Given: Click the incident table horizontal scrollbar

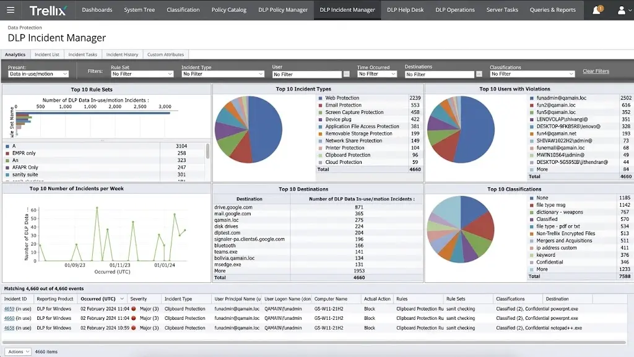Looking at the screenshot, I should (x=315, y=342).
